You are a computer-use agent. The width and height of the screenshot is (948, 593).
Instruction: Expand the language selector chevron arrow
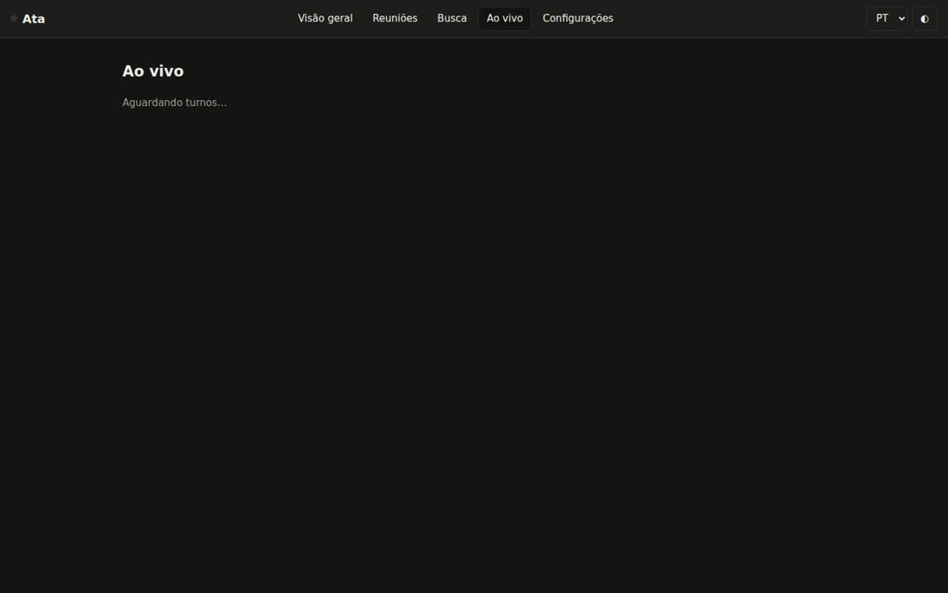tap(901, 19)
